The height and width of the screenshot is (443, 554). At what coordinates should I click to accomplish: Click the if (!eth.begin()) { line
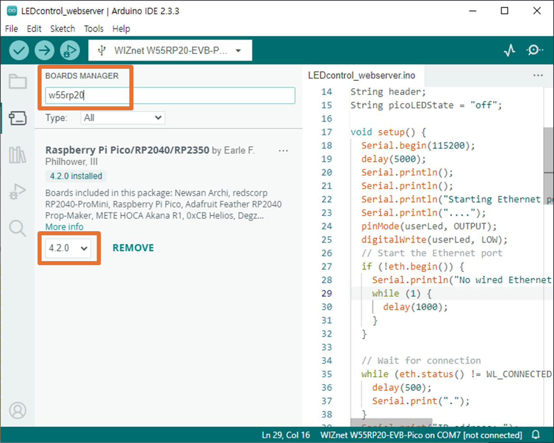413,267
